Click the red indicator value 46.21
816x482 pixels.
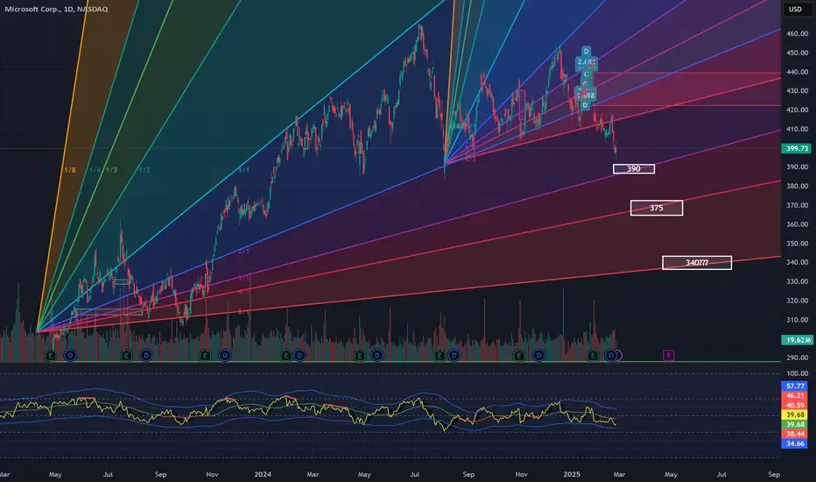click(795, 395)
